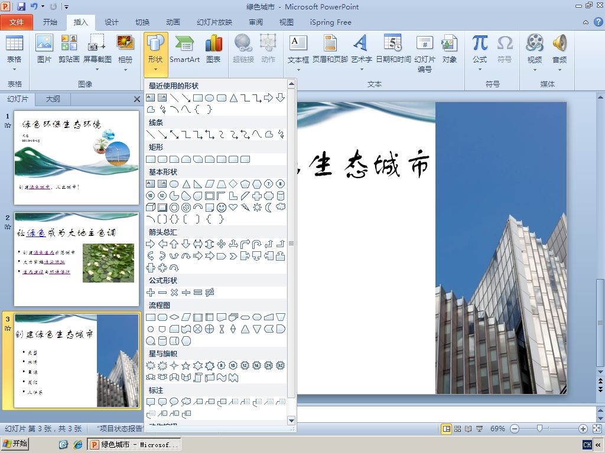Click the zoom in plus button
This screenshot has height=453, width=605.
(583, 429)
